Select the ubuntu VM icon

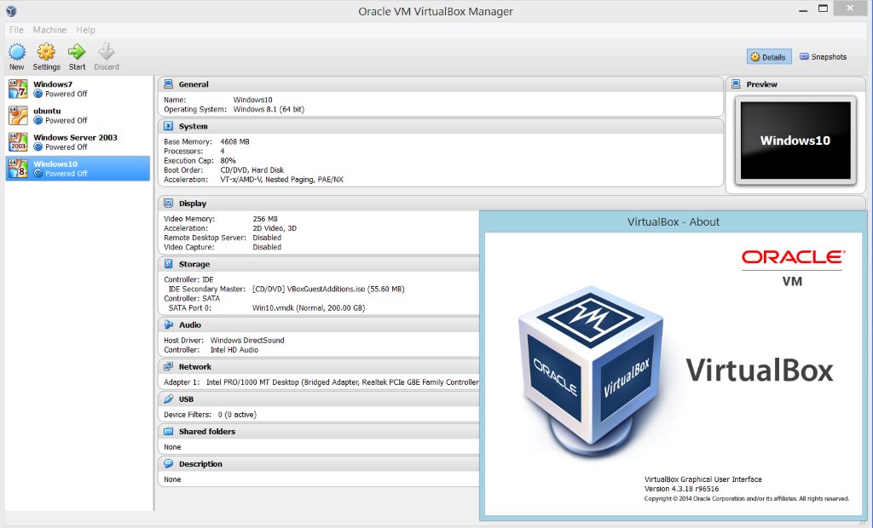tap(18, 115)
